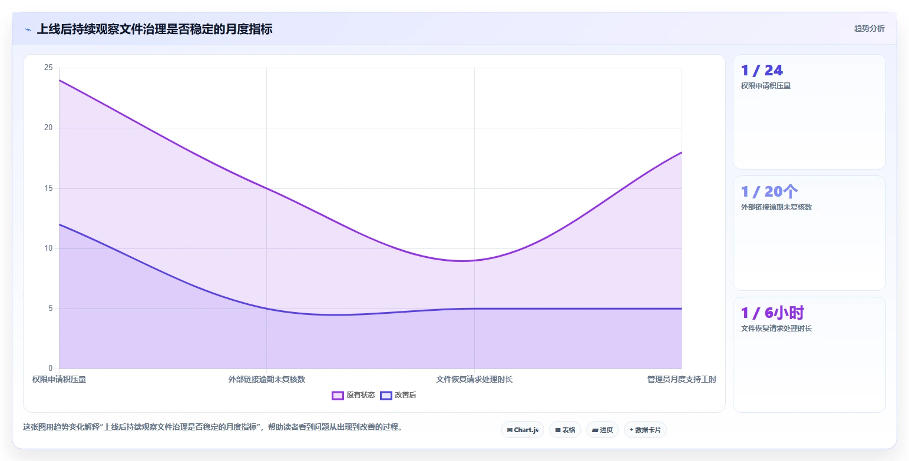Select the 1 / 20个 外部链接逾期未复核数 card
This screenshot has width=909, height=461.
[809, 233]
